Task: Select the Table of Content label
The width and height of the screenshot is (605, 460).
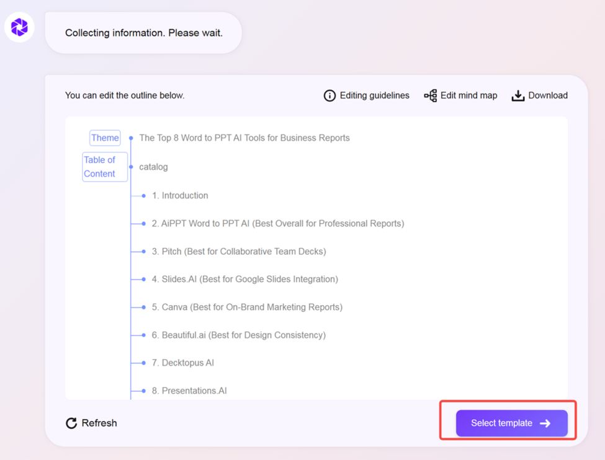Action: tap(105, 167)
